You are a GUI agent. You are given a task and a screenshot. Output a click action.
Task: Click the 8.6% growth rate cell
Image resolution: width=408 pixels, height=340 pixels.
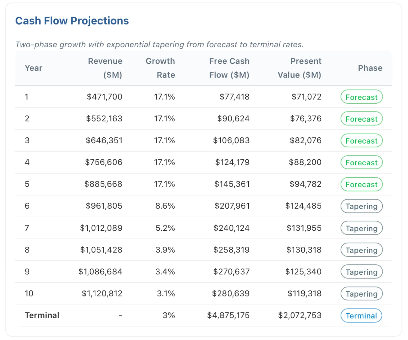click(x=165, y=206)
